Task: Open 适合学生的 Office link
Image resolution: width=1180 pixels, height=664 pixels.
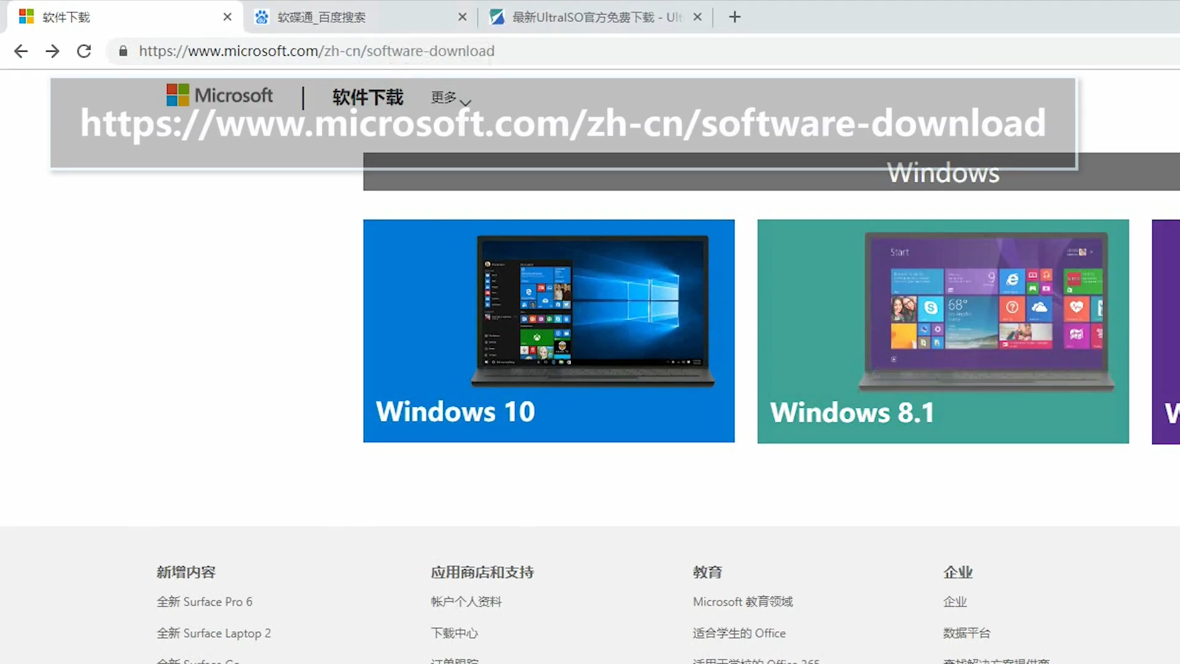Action: coord(739,633)
